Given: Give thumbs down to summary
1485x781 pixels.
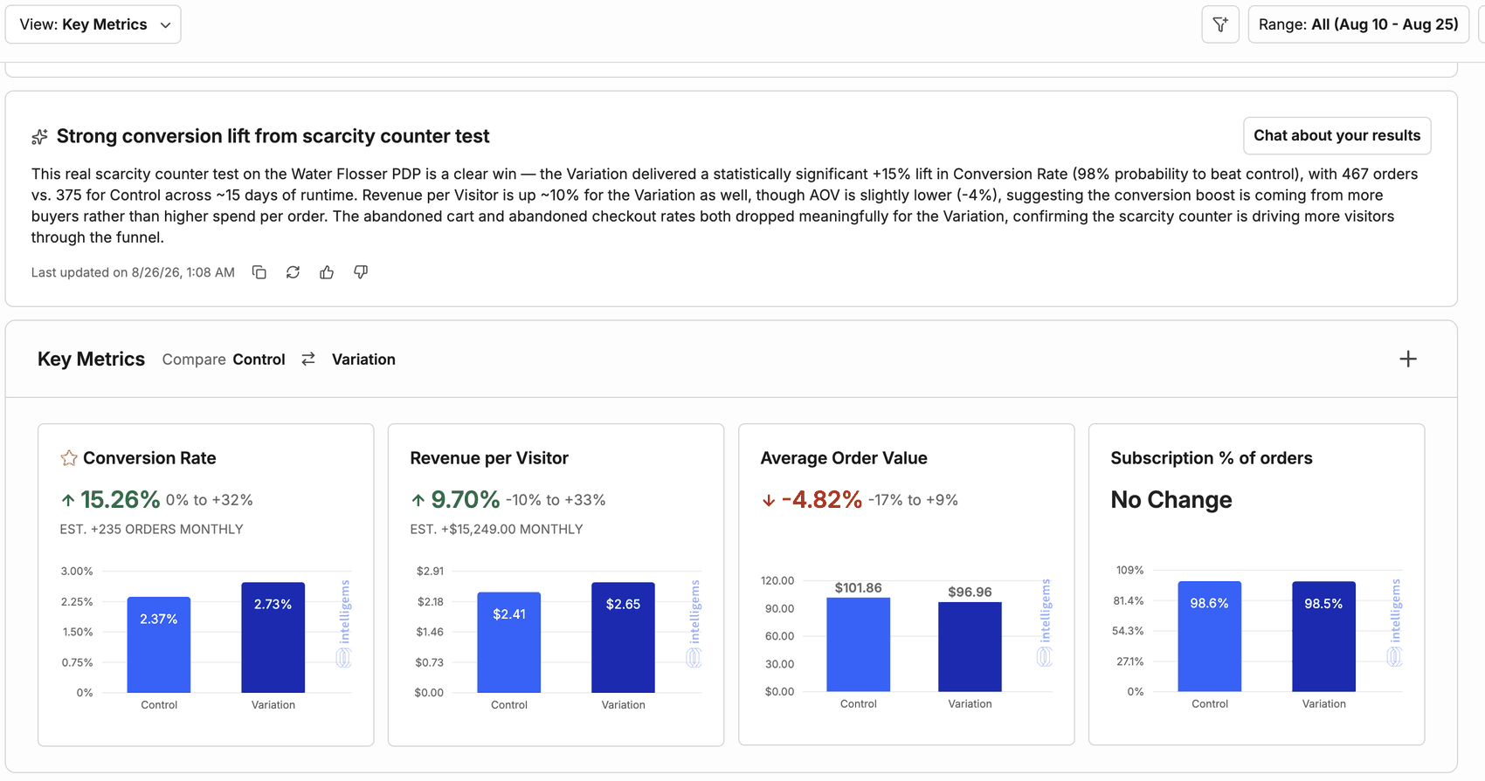Looking at the screenshot, I should coord(361,272).
